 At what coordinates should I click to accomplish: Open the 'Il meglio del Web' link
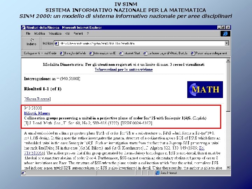(x=75, y=53)
